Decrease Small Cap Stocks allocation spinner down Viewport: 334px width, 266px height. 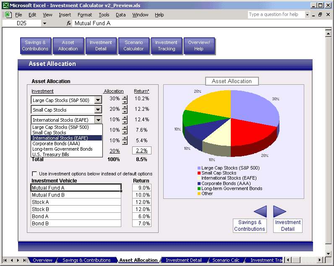(125, 112)
